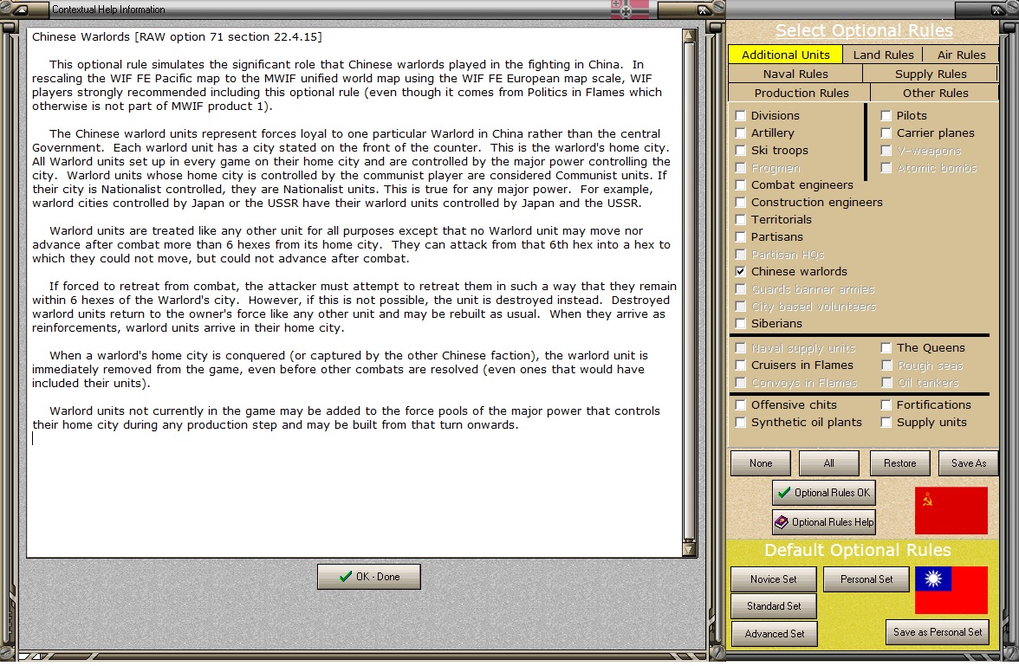
Task: Toggle the Fortifications checkbox
Action: pos(886,404)
